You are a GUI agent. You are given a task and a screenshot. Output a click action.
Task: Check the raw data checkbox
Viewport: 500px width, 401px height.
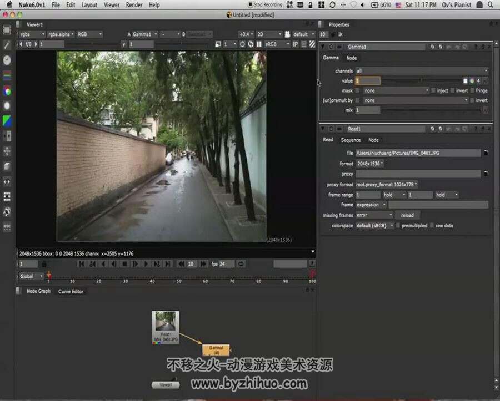[x=432, y=225]
